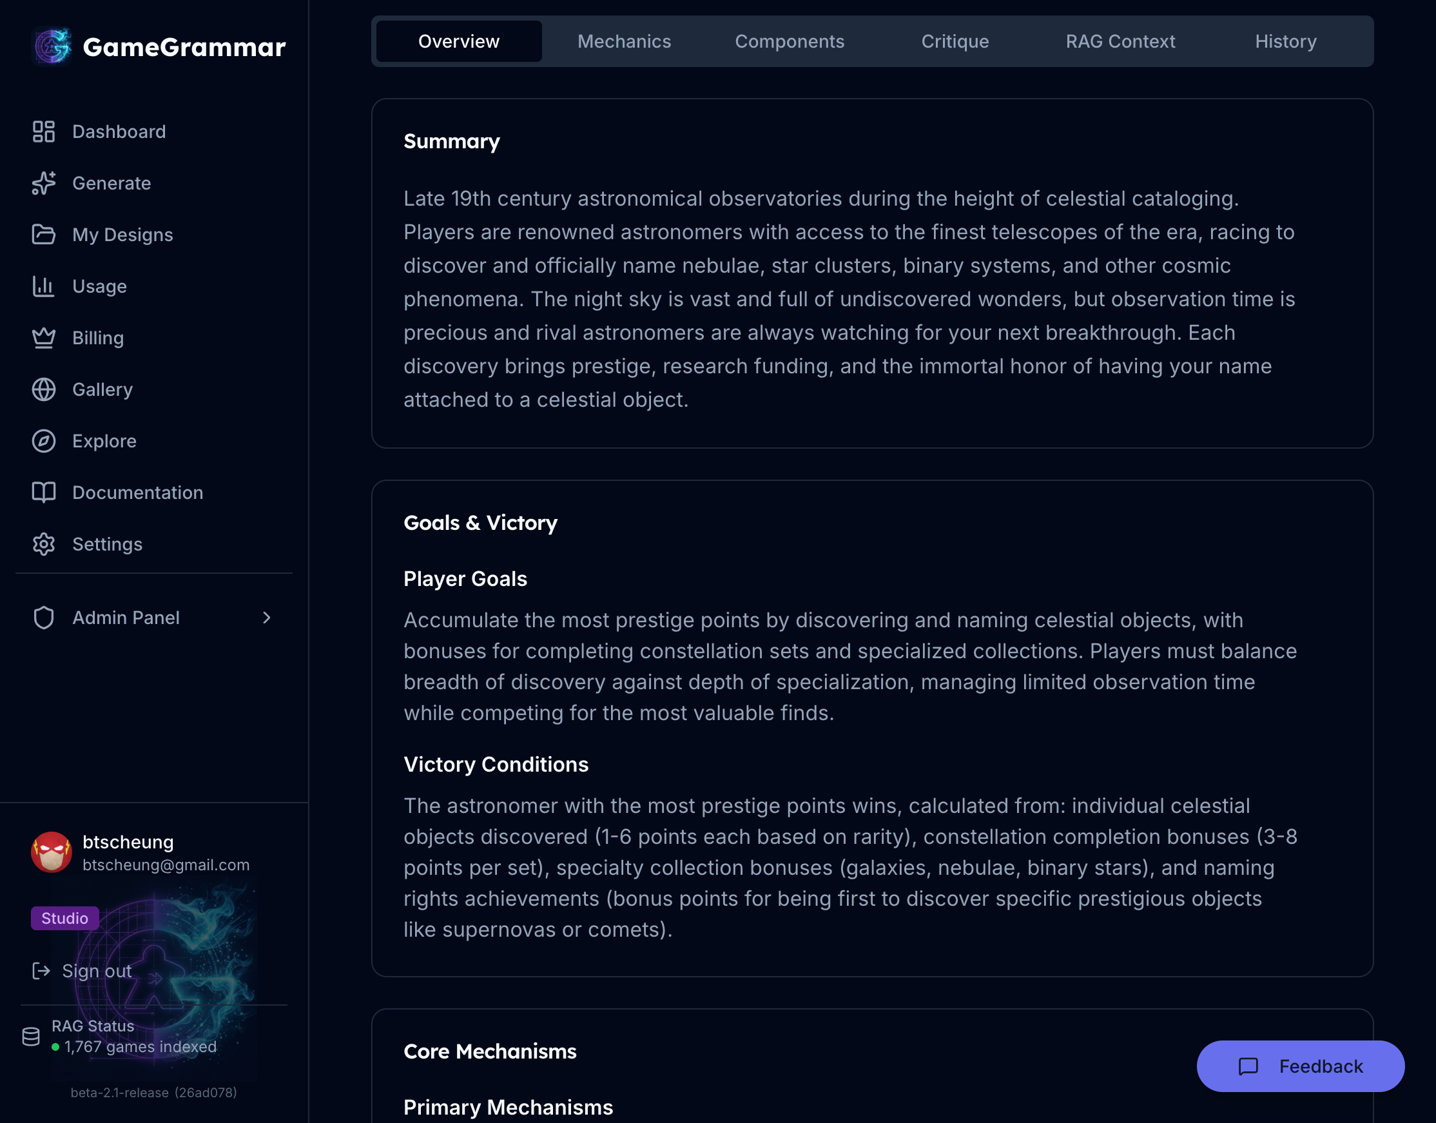Open Settings gear in sidebar

[x=43, y=543]
